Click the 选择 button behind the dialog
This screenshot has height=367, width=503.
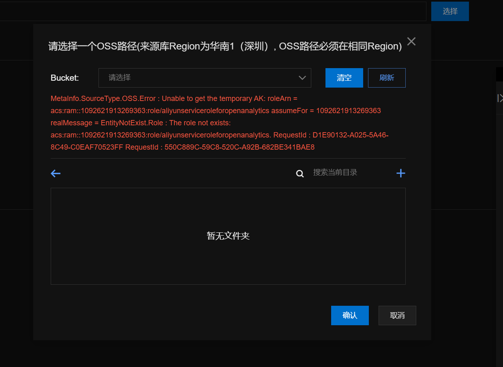450,11
